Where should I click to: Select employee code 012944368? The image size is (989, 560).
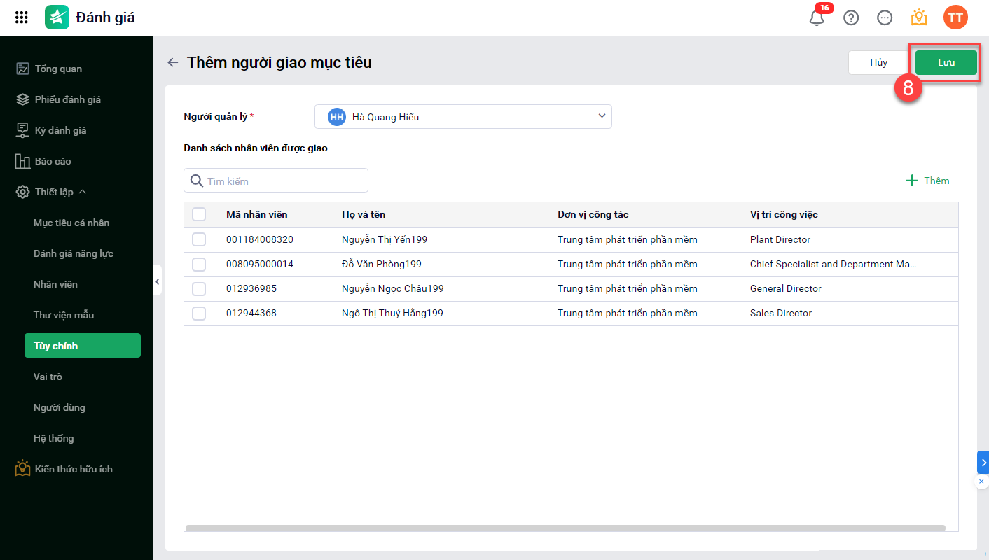251,313
